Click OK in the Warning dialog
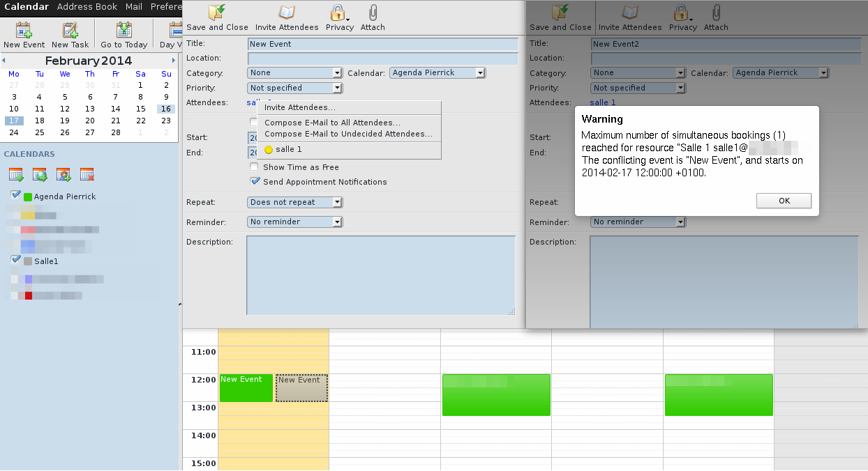The height and width of the screenshot is (471, 868). coord(784,201)
